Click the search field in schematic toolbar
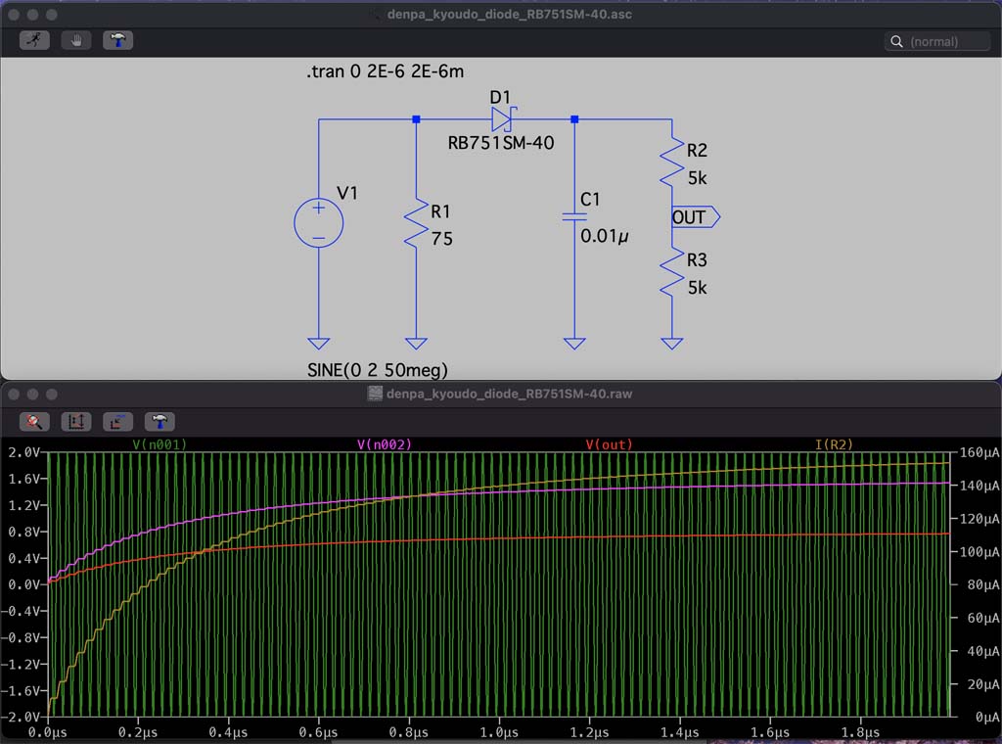This screenshot has width=1002, height=744. (x=946, y=41)
